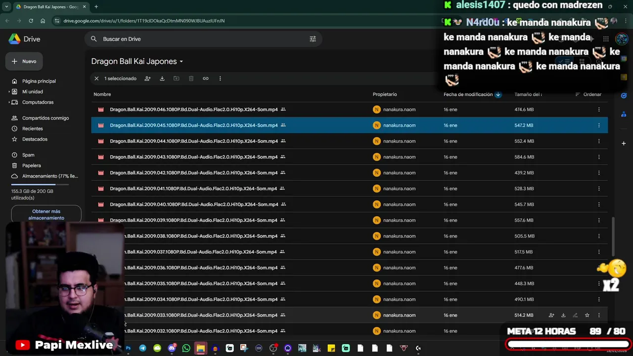Open Discord from the taskbar
633x356 pixels.
pos(172,348)
